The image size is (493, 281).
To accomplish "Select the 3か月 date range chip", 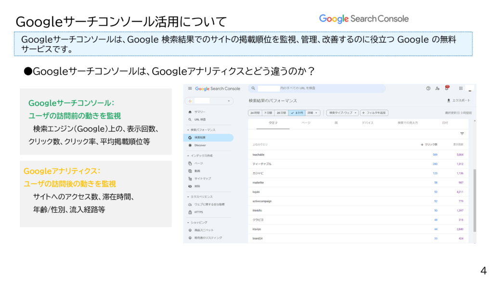I will point(297,113).
